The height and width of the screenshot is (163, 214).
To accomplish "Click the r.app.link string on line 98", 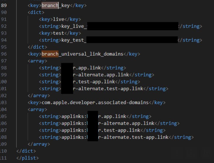I will [87, 68].
